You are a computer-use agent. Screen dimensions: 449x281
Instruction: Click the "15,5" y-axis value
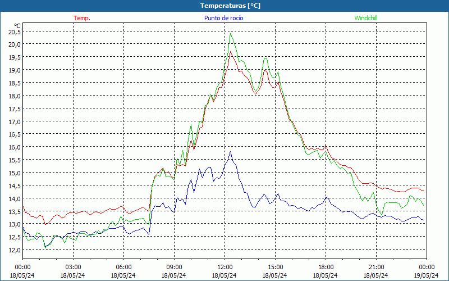point(15,160)
